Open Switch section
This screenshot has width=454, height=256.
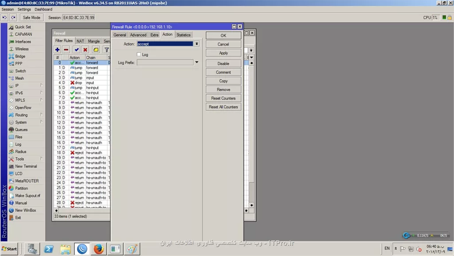[x=20, y=71]
